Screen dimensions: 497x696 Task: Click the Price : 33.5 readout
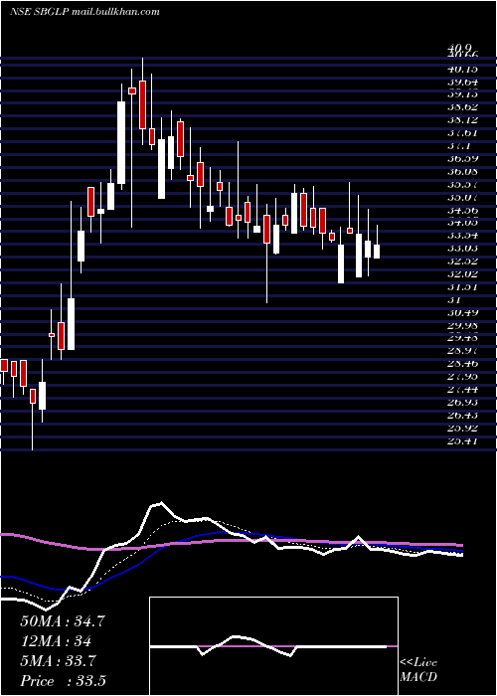pyautogui.click(x=63, y=681)
